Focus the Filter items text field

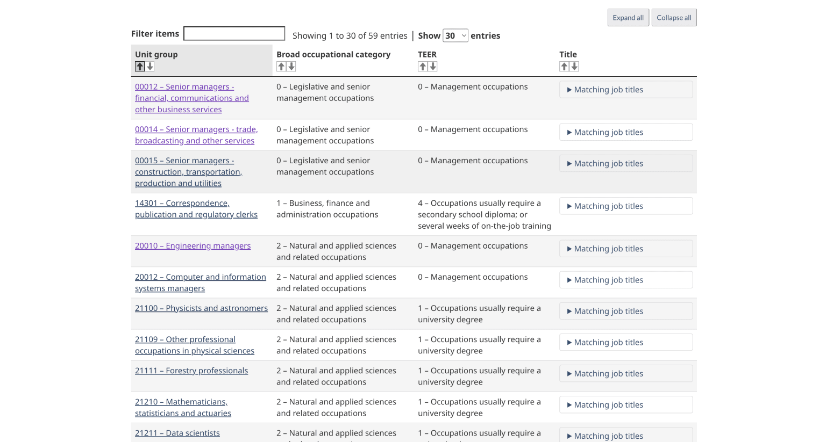pyautogui.click(x=234, y=34)
